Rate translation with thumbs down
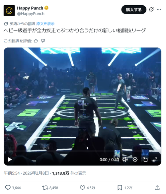The width and height of the screenshot is (166, 194). coord(43,41)
